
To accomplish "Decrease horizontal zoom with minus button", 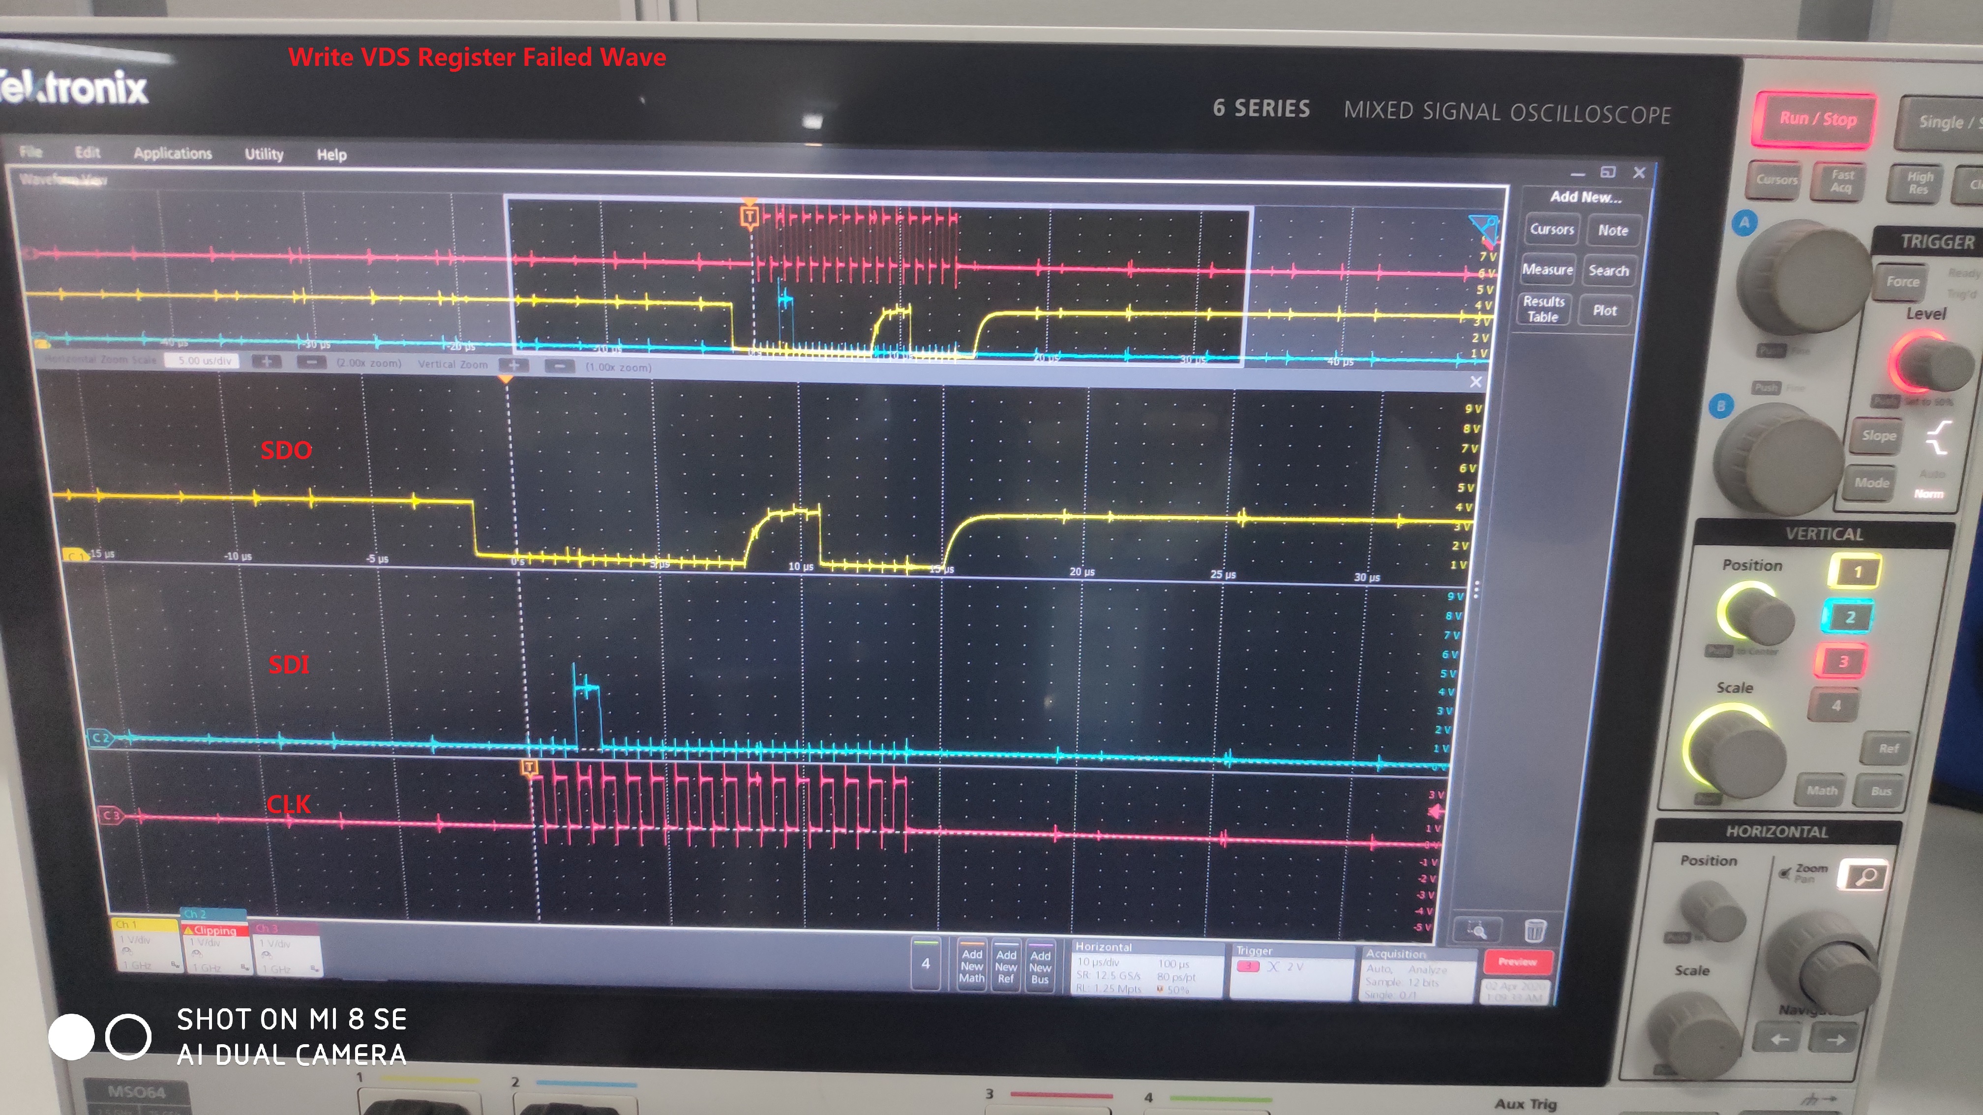I will (311, 362).
